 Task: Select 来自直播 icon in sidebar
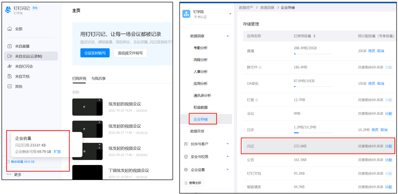9,46
